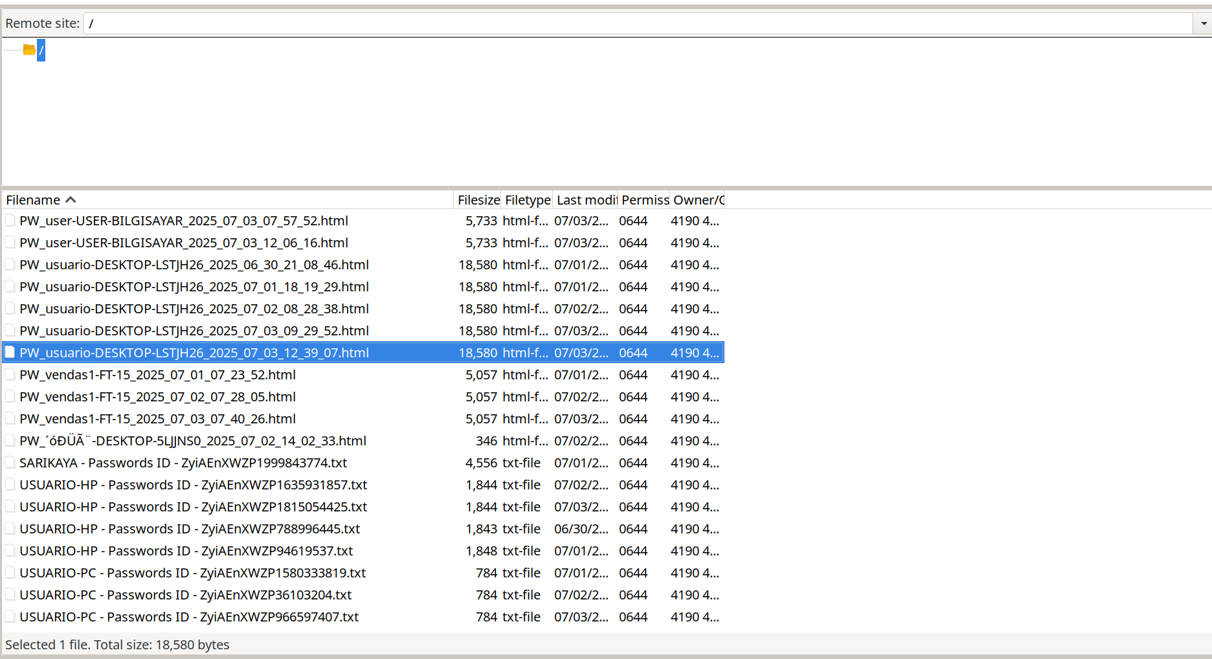This screenshot has width=1212, height=659.
Task: Click filesize 1,848 of ZyiAEnXWZP94619537.txt
Action: pyautogui.click(x=481, y=551)
